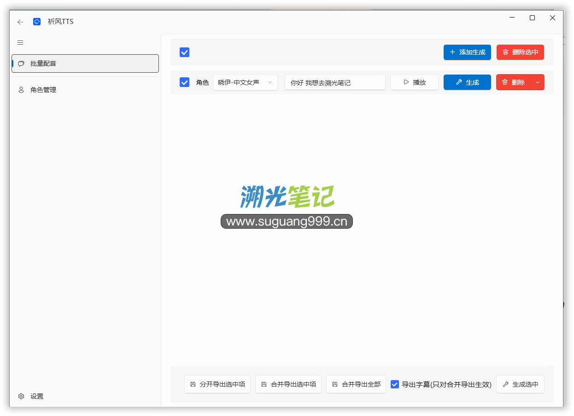
Task: Click the blue 生成 button in the row
Action: 467,82
